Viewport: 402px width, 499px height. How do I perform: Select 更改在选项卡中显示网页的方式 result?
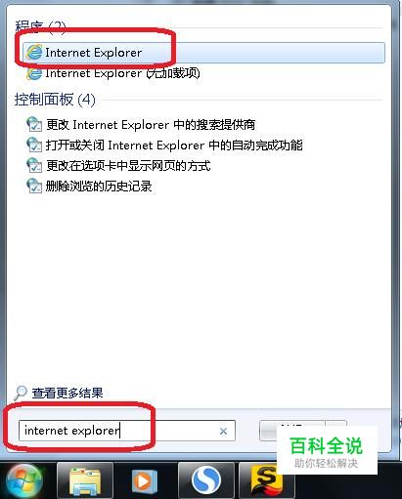coord(118,166)
